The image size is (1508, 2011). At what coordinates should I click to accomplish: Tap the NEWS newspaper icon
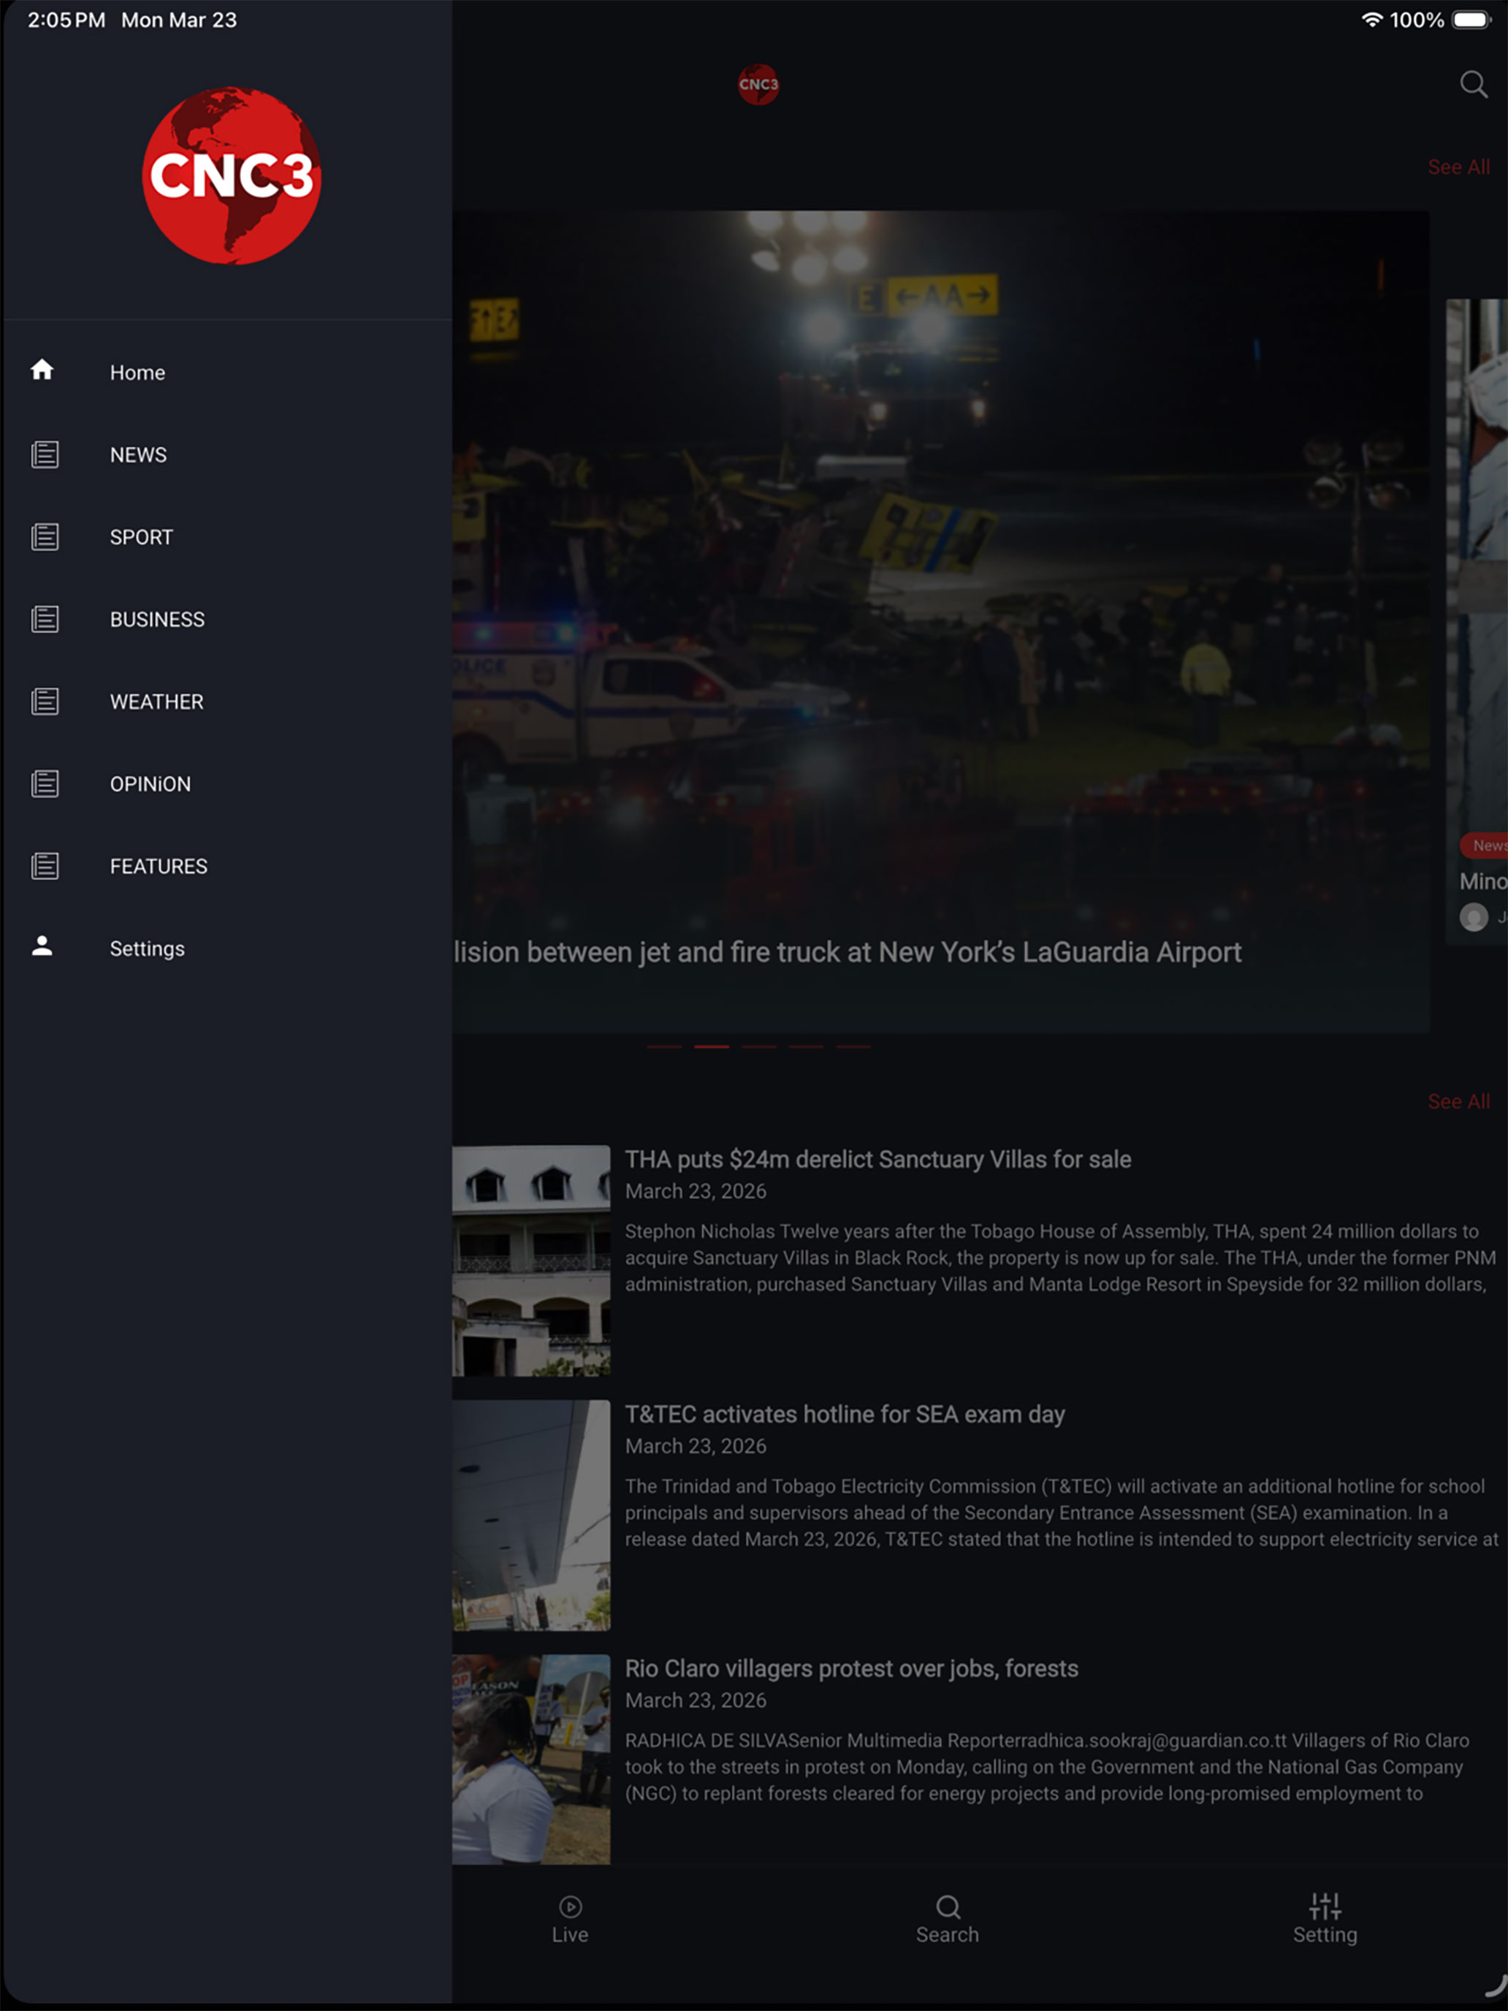45,455
